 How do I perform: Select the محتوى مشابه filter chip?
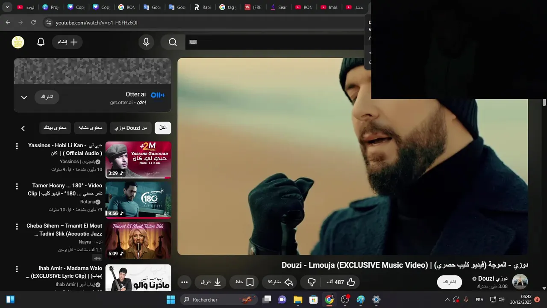click(x=90, y=128)
